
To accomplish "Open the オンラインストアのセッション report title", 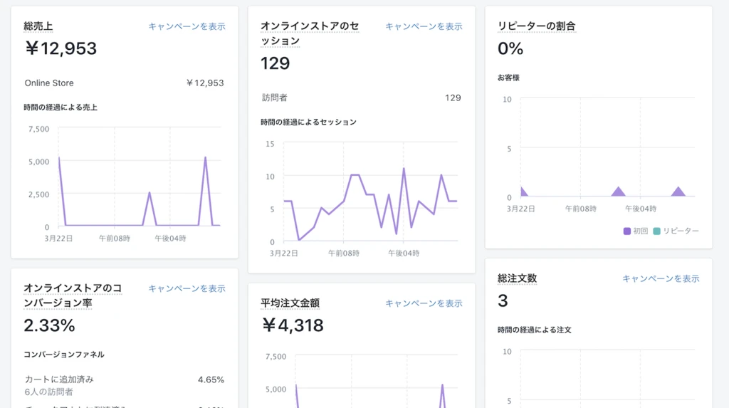I will (x=310, y=33).
